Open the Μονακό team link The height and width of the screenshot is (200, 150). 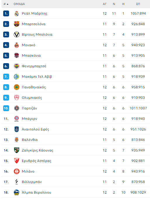point(29,45)
